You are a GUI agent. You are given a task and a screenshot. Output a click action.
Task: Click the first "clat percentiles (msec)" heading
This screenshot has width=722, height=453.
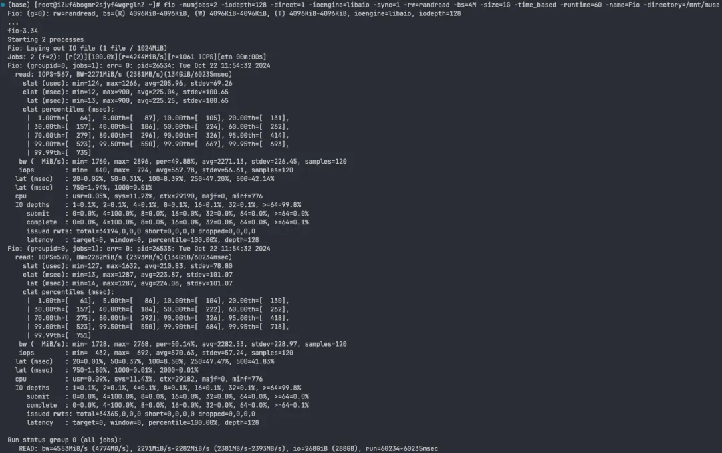[x=68, y=110]
